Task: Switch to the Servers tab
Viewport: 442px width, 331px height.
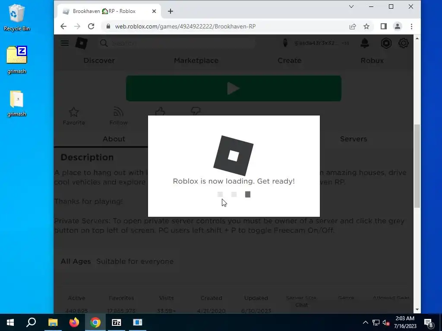Action: tap(354, 139)
